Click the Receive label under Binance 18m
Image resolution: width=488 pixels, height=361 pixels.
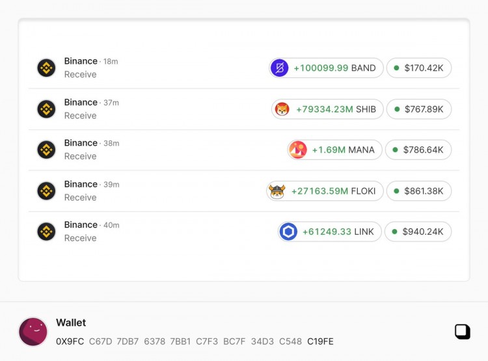click(x=80, y=74)
